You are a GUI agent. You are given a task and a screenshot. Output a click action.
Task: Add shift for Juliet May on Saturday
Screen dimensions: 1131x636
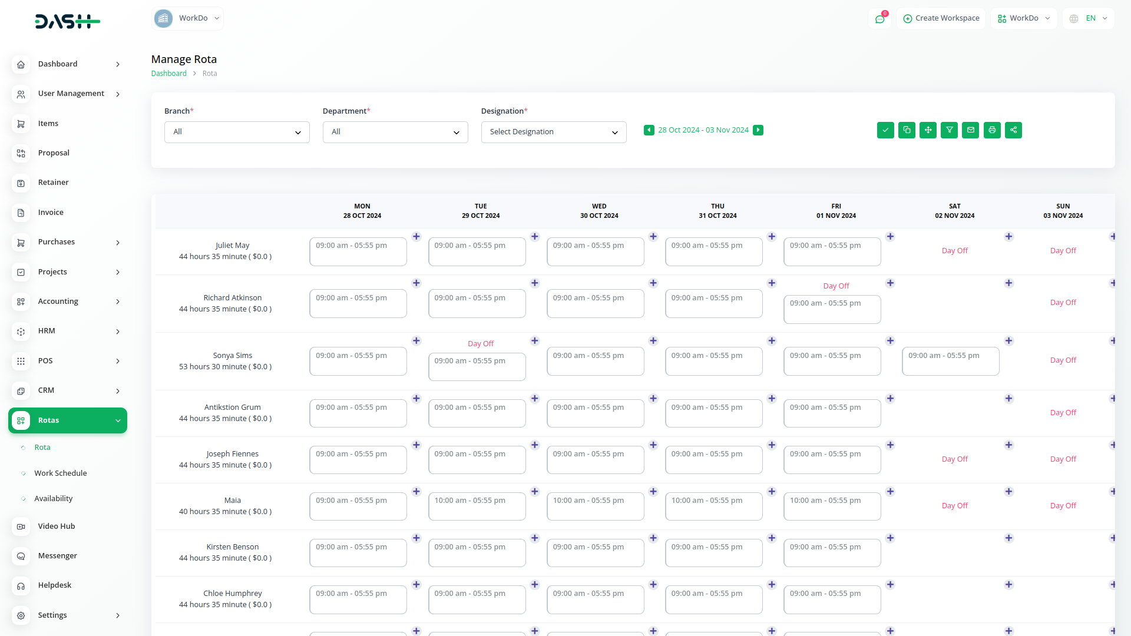tap(1008, 237)
